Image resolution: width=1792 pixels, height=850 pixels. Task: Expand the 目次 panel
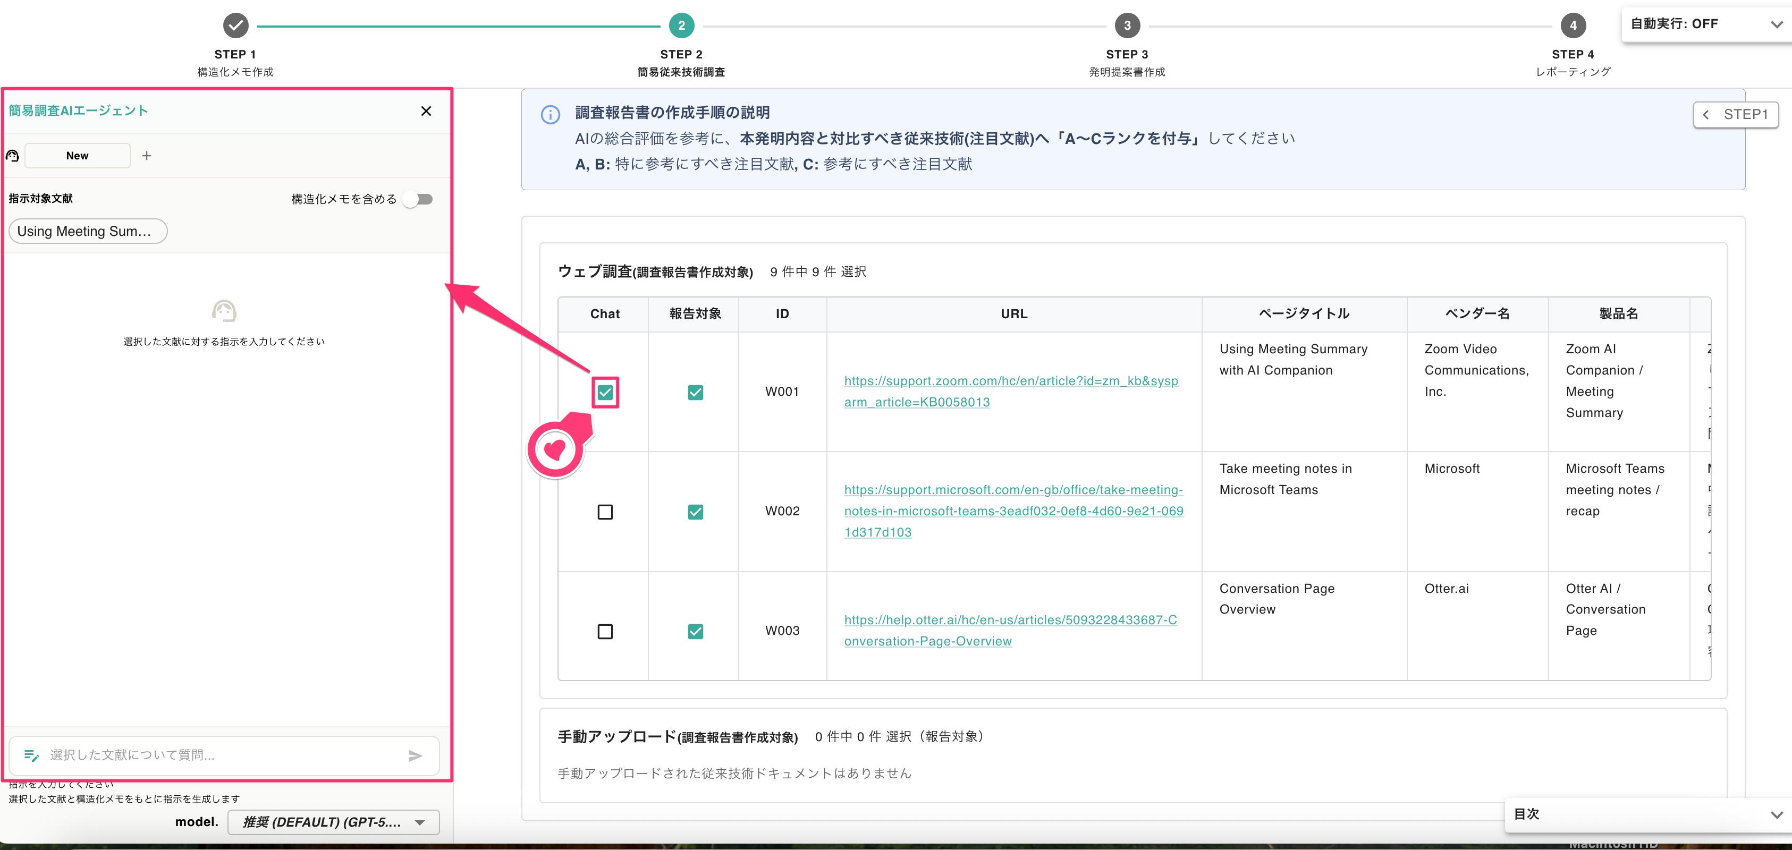click(x=1647, y=814)
